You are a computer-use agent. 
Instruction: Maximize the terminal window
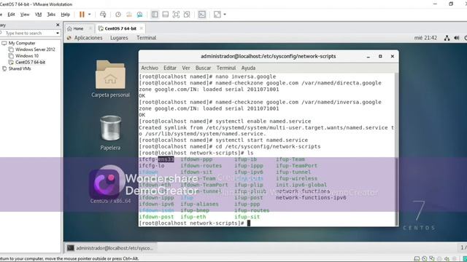tap(380, 57)
